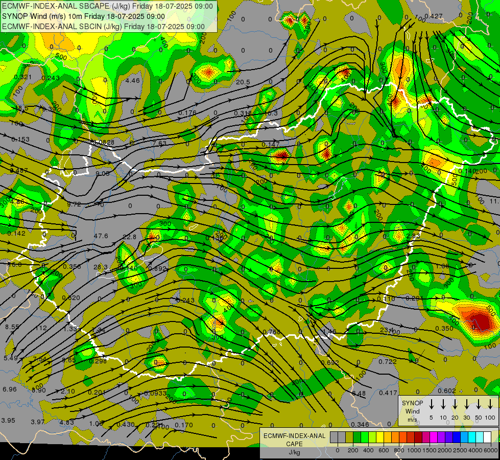The image size is (500, 460).
Task: Click the 2.10 value on the map
Action: 68,391
